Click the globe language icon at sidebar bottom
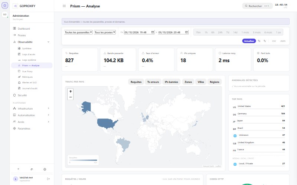Screen dimensions: 297x185 [x=45, y=169]
